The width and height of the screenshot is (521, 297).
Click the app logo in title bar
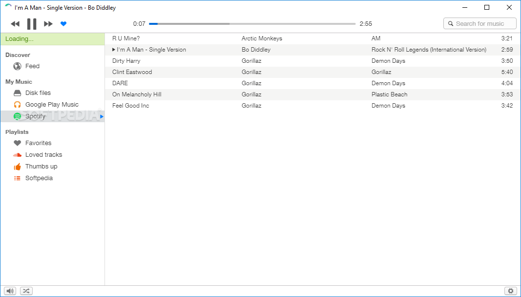(x=8, y=7)
